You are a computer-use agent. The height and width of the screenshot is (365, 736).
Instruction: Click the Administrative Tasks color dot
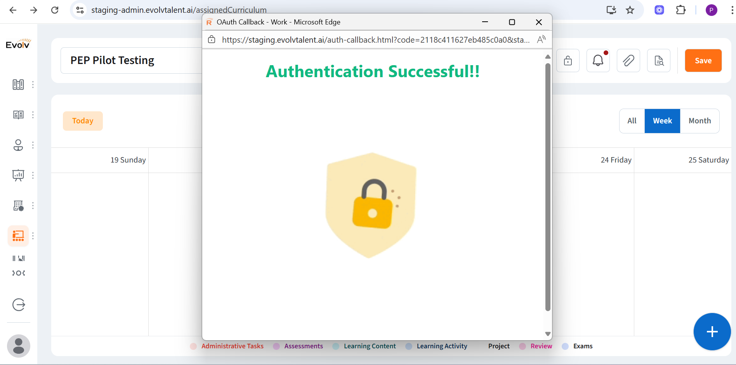click(193, 346)
